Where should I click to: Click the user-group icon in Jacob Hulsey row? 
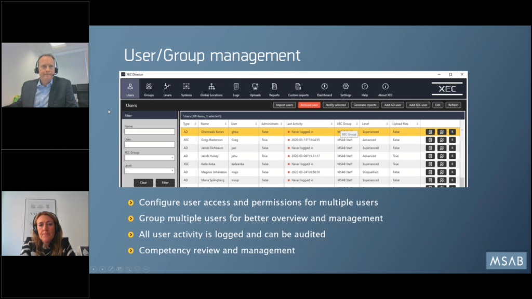click(442, 156)
